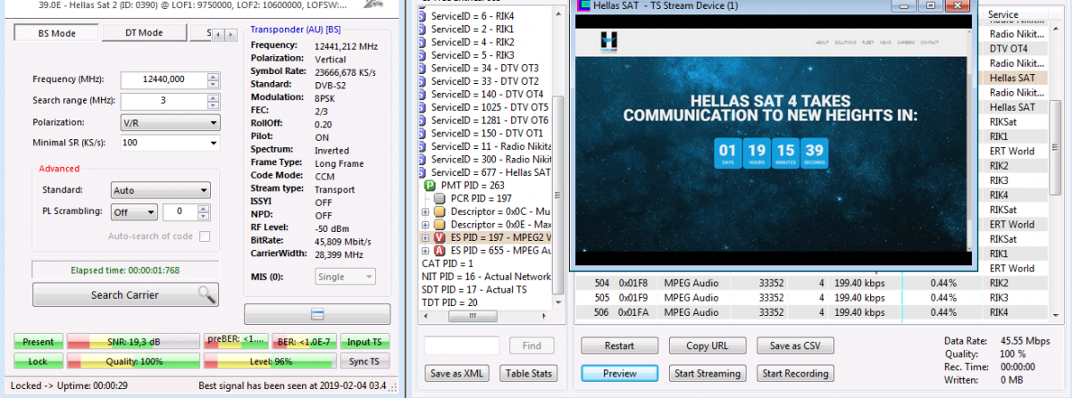Click the Hellas SAT preview window title icon
The image size is (1072, 398).
pos(584,5)
